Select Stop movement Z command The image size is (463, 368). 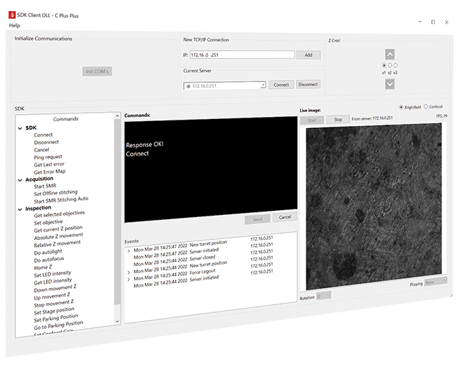[54, 303]
